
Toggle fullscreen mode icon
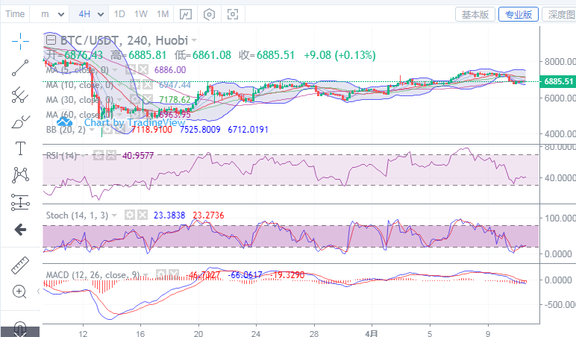(x=233, y=14)
